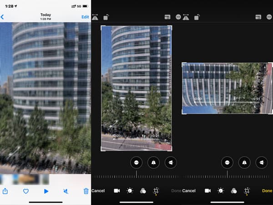273x205 pixels.
Task: Play the video with the blue play button
Action: coord(46,191)
